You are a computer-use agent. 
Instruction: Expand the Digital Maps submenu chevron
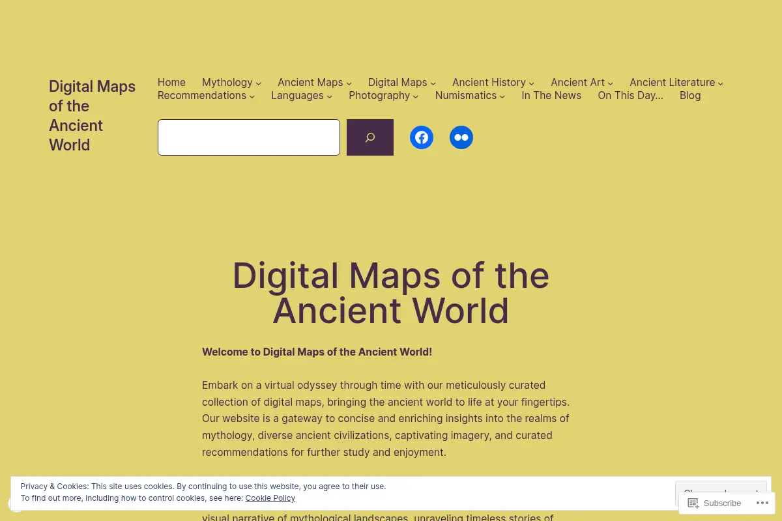pos(433,83)
